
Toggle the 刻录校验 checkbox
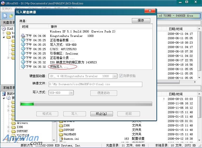(x=121, y=76)
